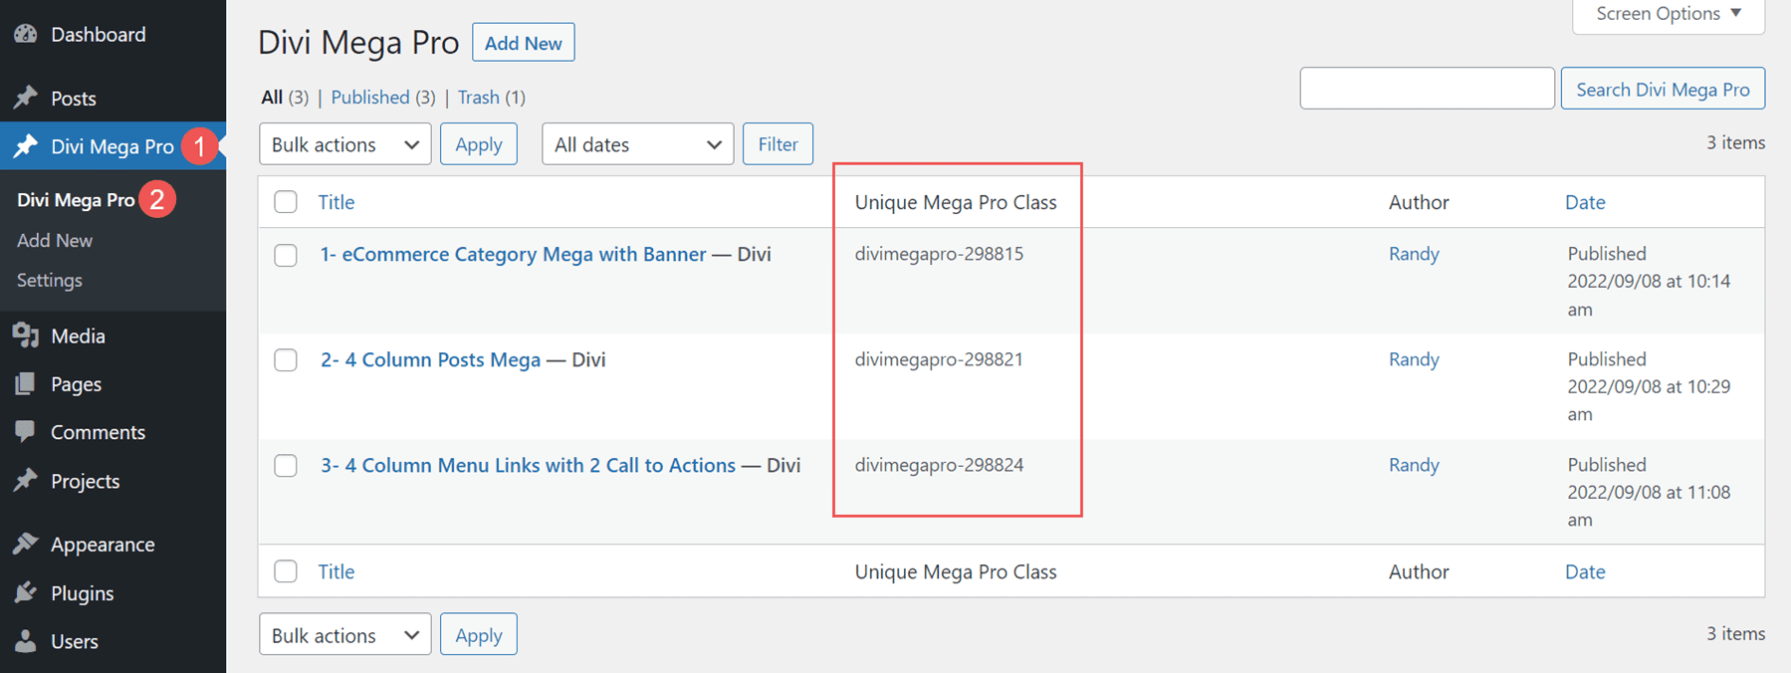
Task: Click the Plugins plug icon
Action: pyautogui.click(x=26, y=592)
